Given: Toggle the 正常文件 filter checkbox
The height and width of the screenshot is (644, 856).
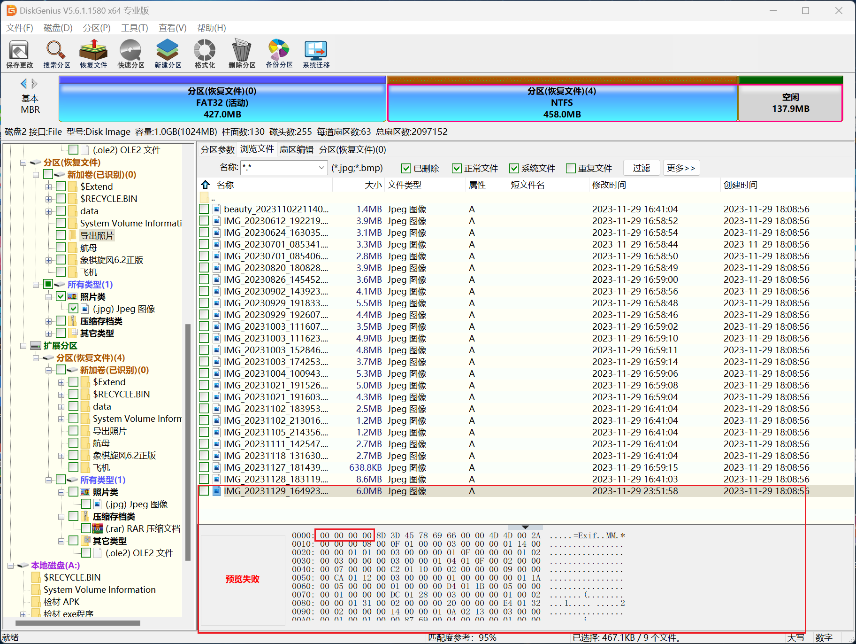Looking at the screenshot, I should click(x=457, y=168).
